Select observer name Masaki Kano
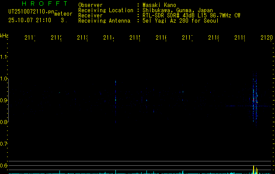 pos(159,5)
